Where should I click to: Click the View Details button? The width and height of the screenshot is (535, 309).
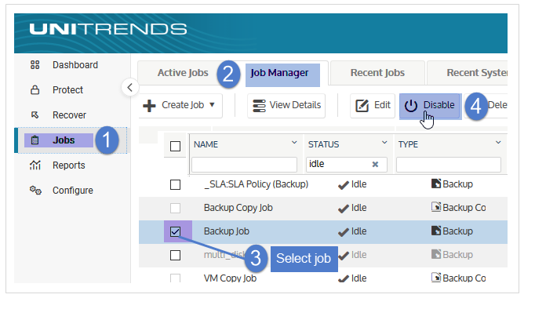point(286,106)
